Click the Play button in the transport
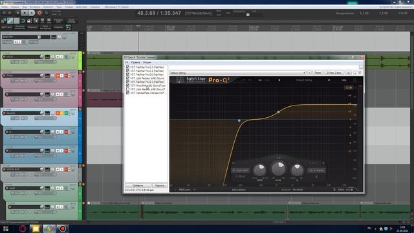414x233 pixels. 25,13
